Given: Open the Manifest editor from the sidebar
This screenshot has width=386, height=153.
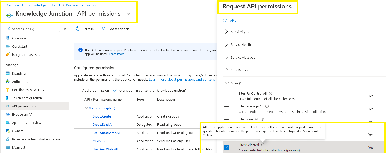Looking at the screenshot, I should click(19, 147).
